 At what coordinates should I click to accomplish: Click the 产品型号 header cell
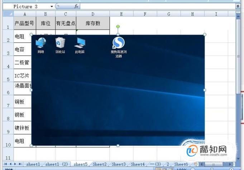coord(25,23)
